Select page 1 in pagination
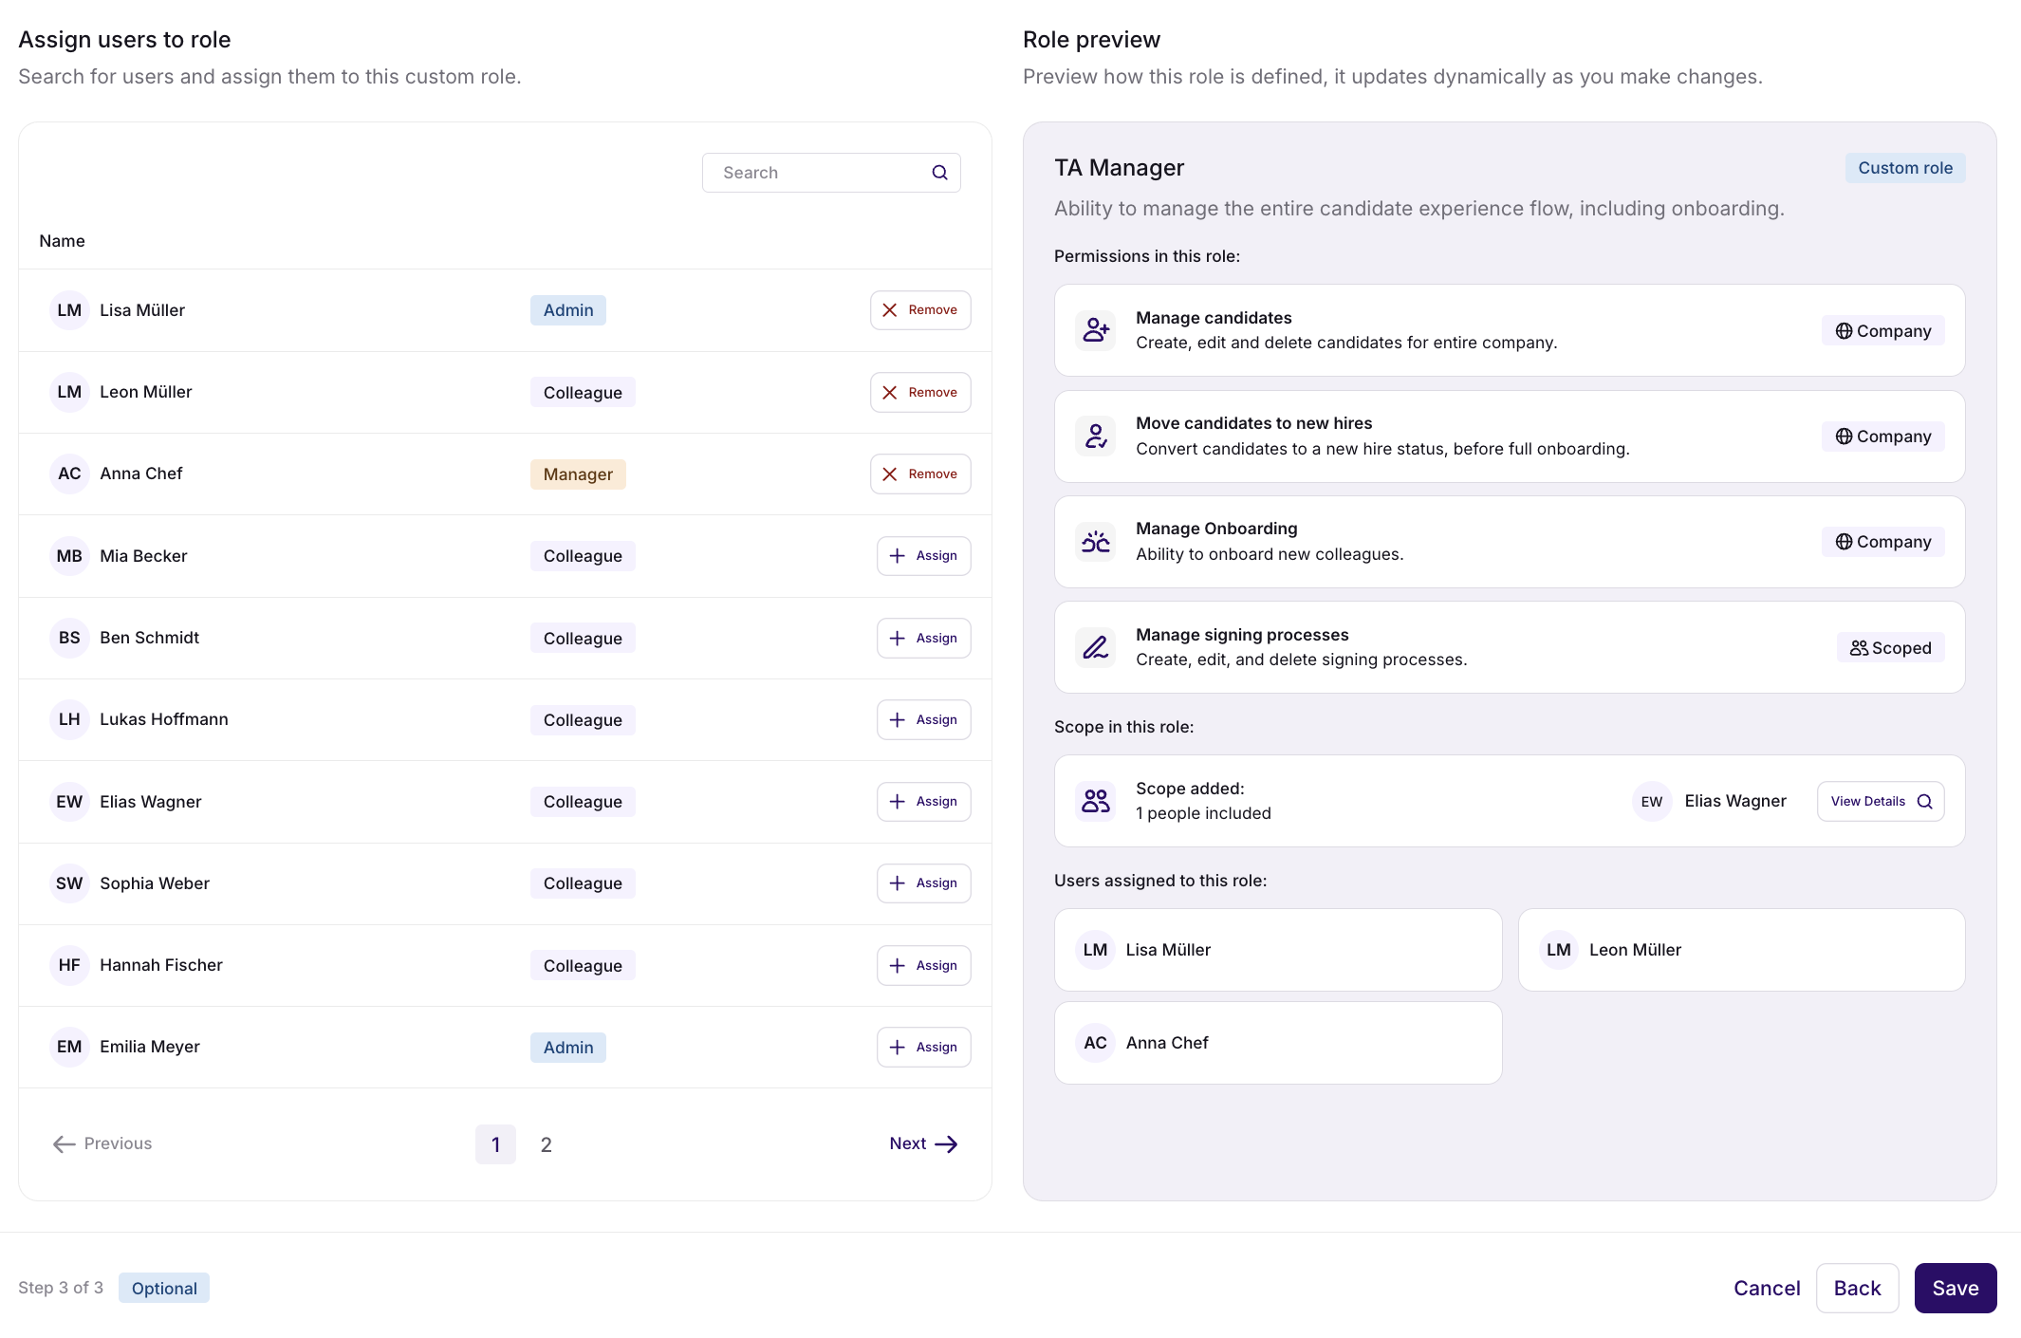This screenshot has height=1338, width=2021. pos(495,1144)
